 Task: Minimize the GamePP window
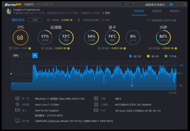pyautogui.click(x=178, y=5)
